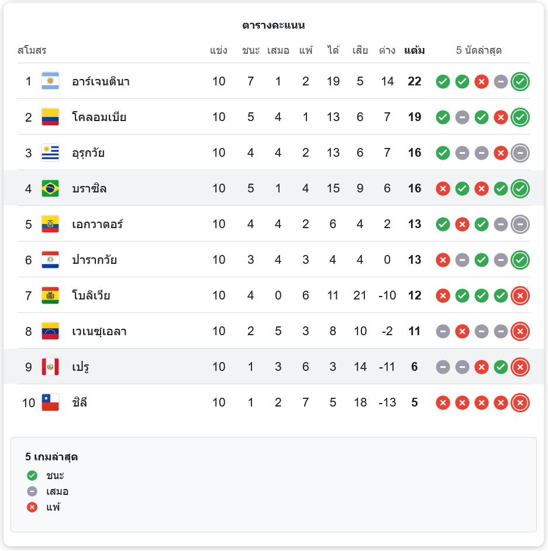Click the Argentina flag icon
548x551 pixels.
pos(50,81)
